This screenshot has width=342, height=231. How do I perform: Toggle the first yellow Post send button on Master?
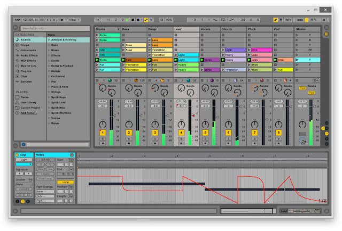[302, 88]
